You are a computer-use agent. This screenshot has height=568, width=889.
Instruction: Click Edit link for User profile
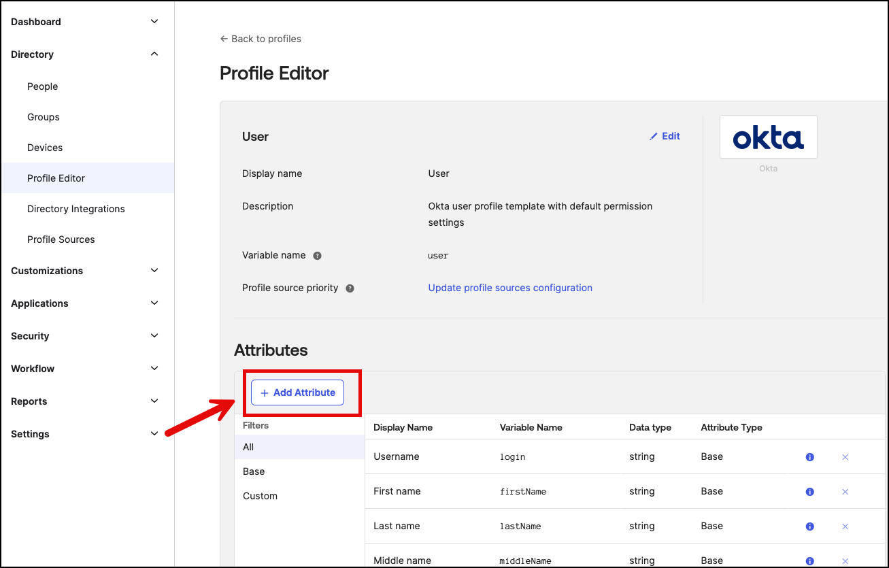pos(665,136)
